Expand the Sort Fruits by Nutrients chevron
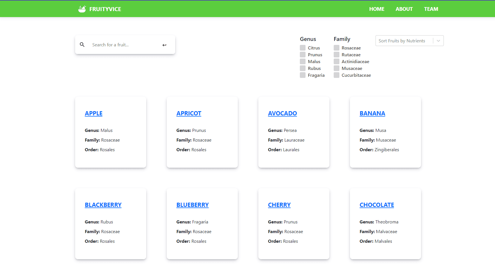 438,41
